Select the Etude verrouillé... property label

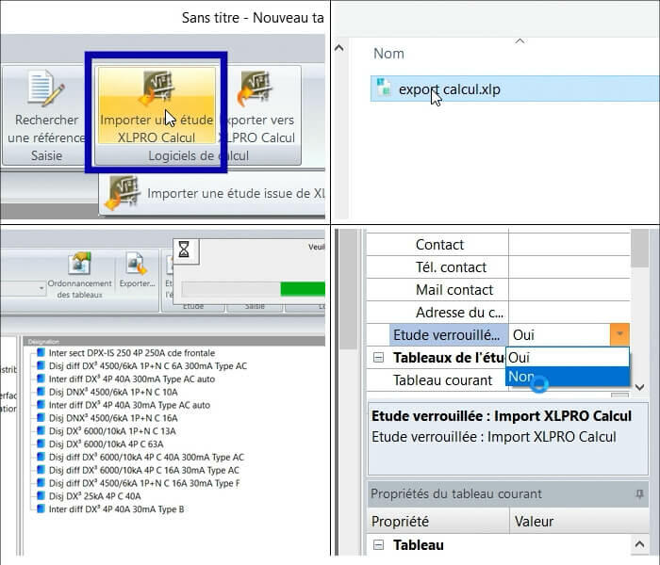point(449,334)
